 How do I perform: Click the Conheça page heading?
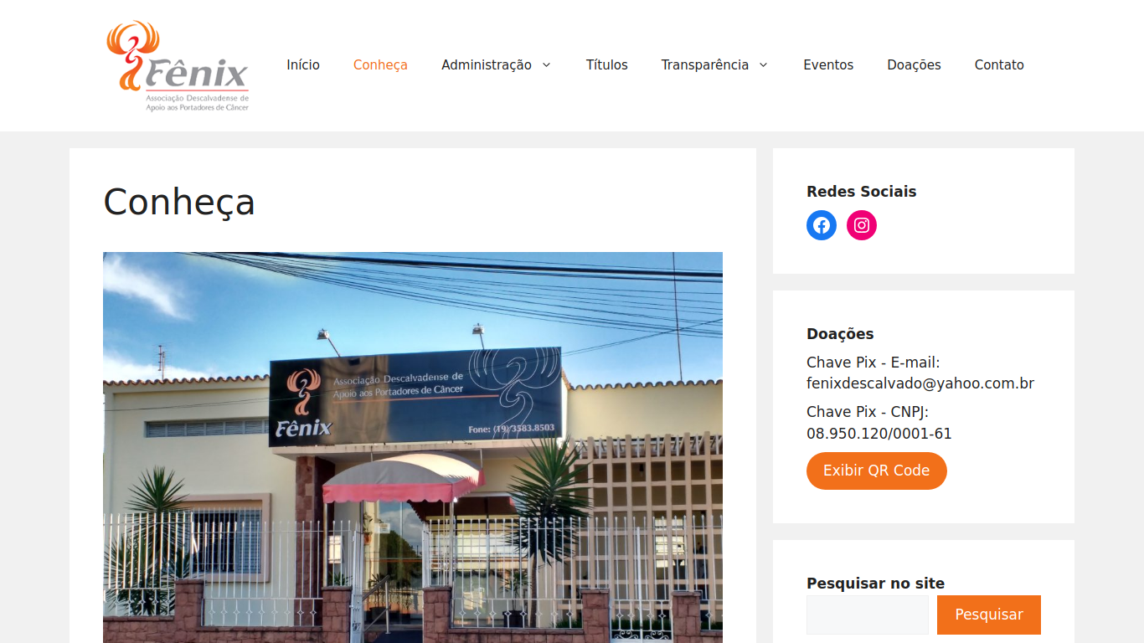click(179, 202)
